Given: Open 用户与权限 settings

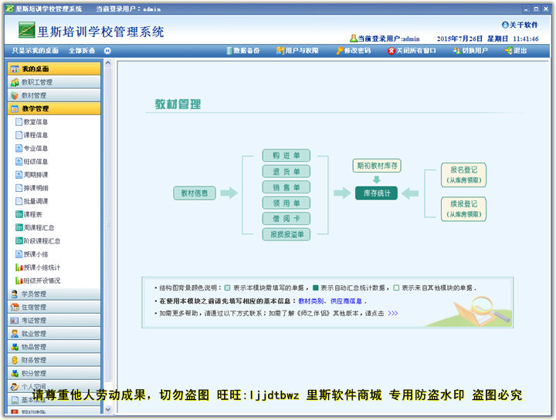Looking at the screenshot, I should [297, 51].
